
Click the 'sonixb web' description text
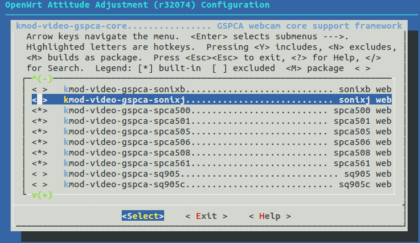coord(365,89)
